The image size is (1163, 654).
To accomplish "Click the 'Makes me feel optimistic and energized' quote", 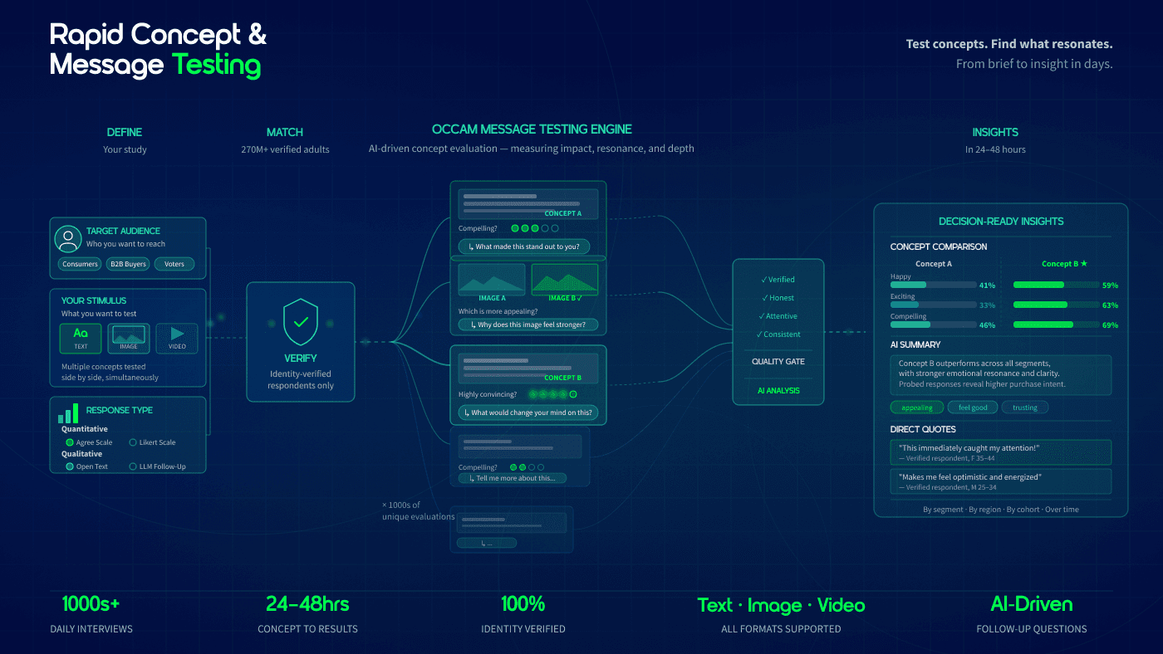I will coord(1000,481).
